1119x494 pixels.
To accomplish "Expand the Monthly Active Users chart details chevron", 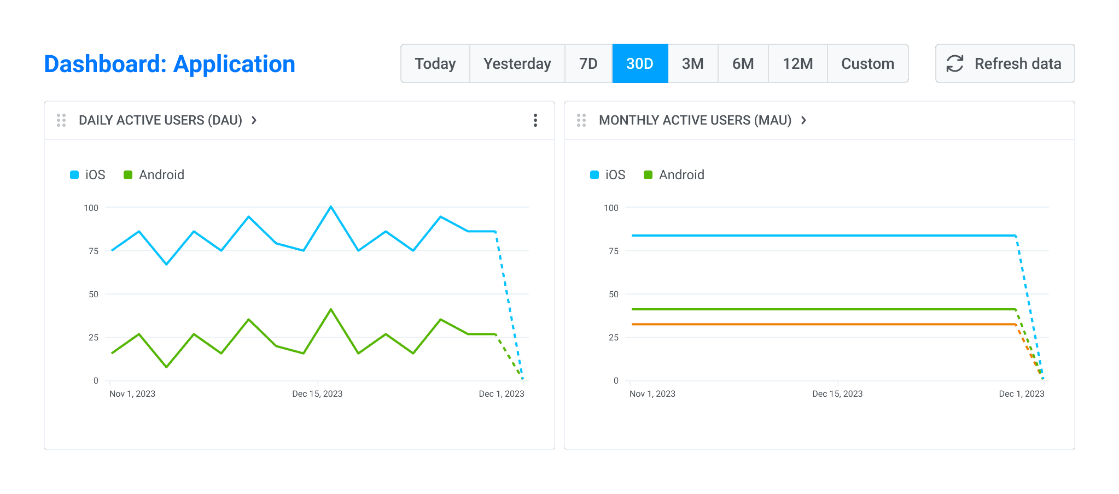I will click(804, 120).
